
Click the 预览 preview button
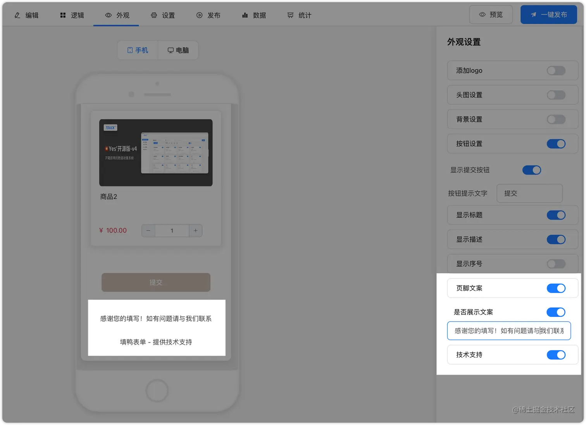491,15
